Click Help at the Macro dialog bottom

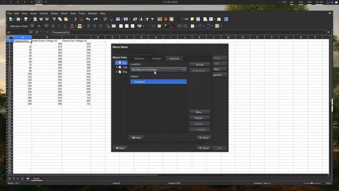[120, 148]
